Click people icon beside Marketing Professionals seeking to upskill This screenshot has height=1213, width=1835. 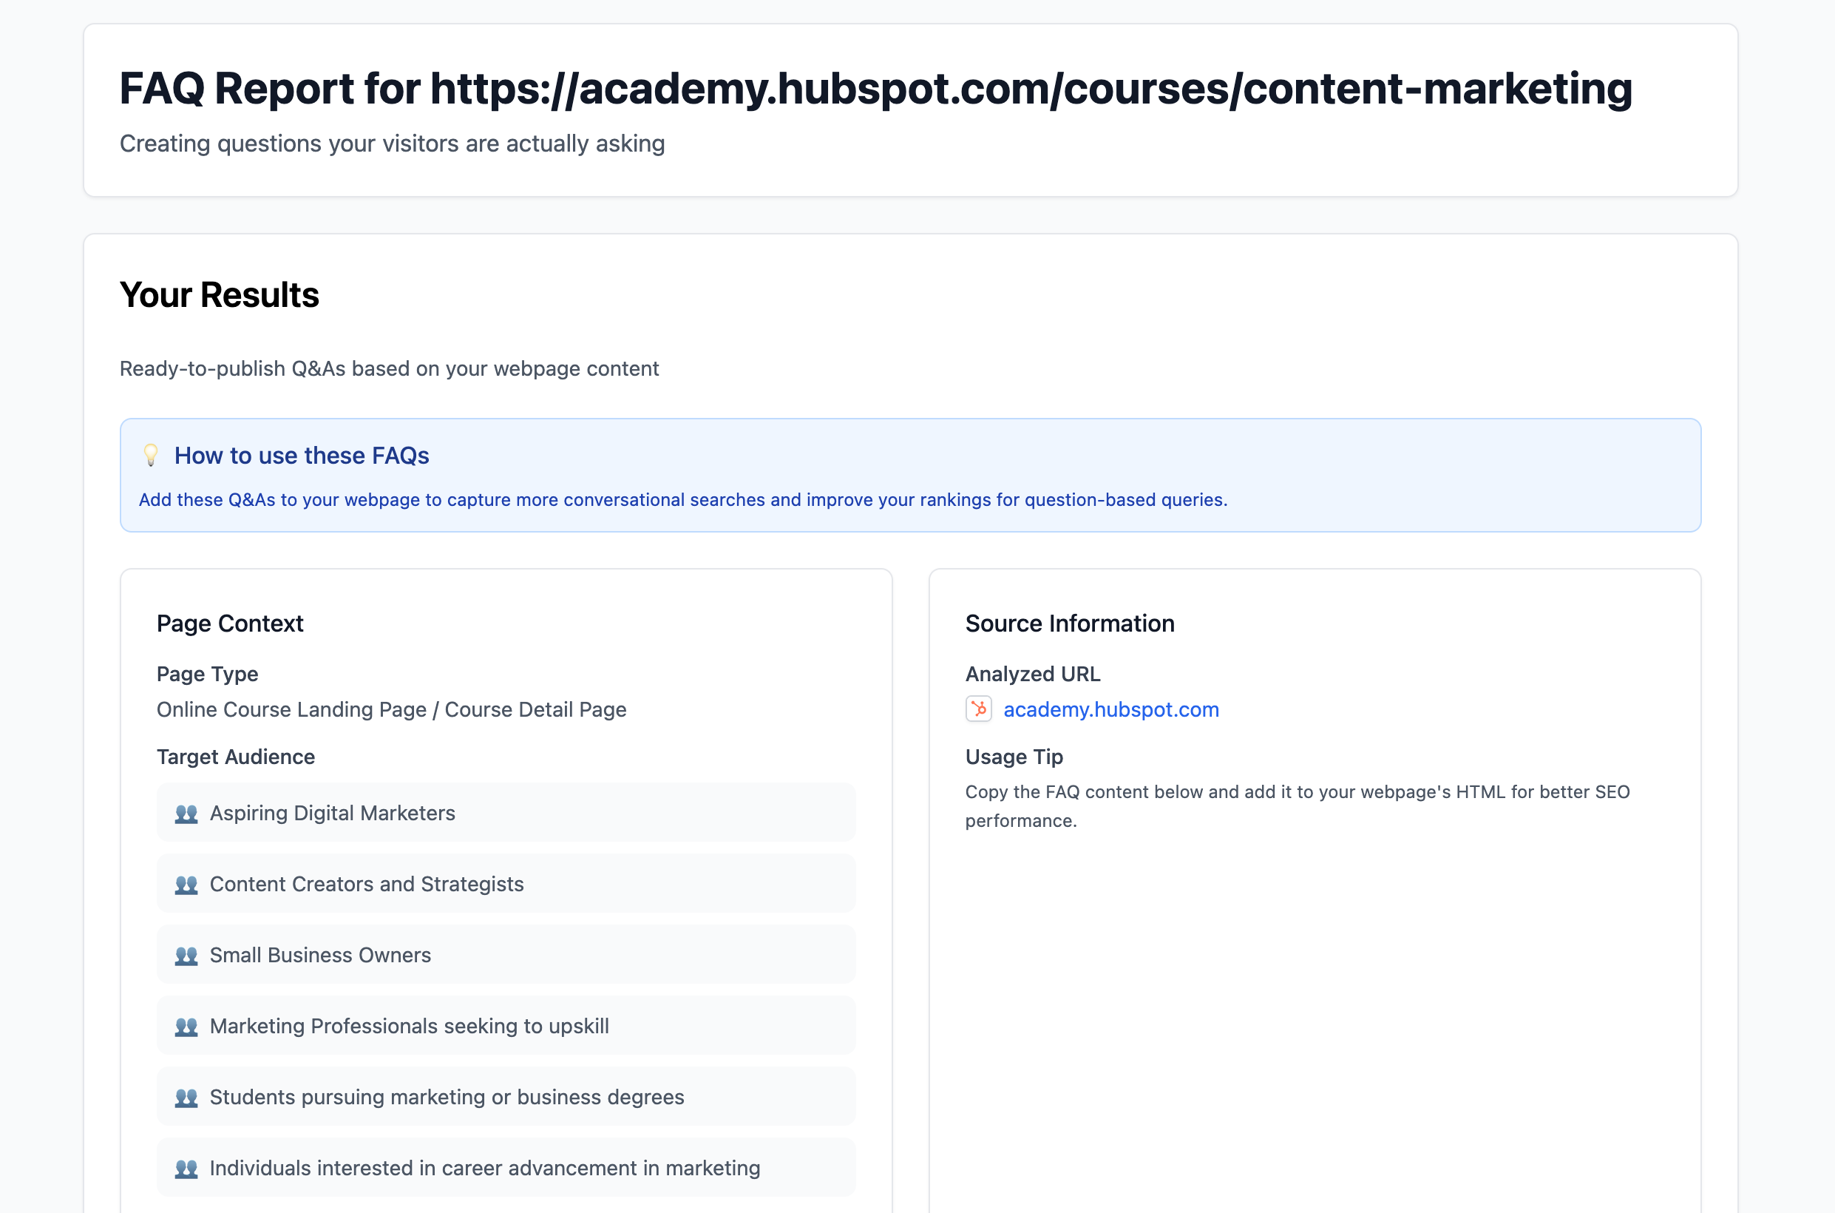(186, 1027)
